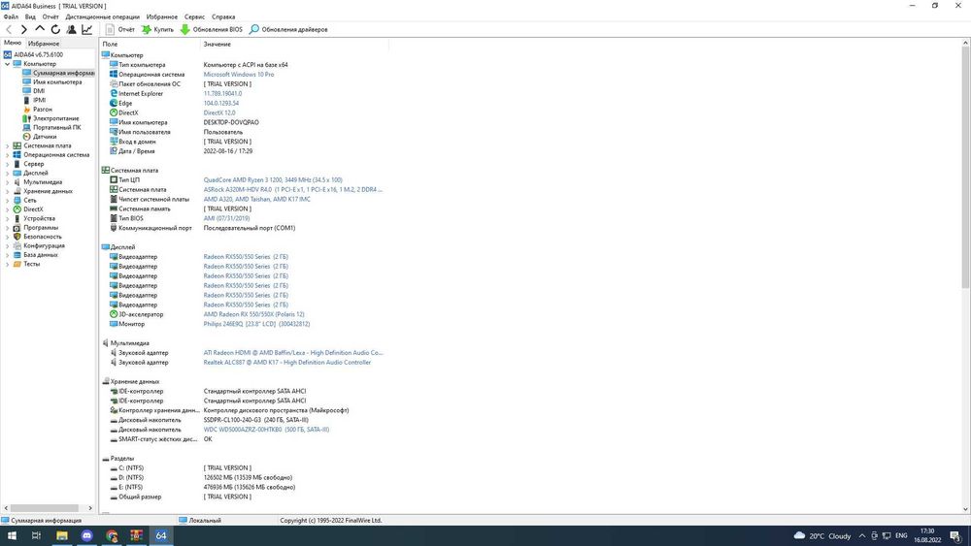Collapse the Компьютер tree node
The height and width of the screenshot is (546, 971).
(x=8, y=64)
